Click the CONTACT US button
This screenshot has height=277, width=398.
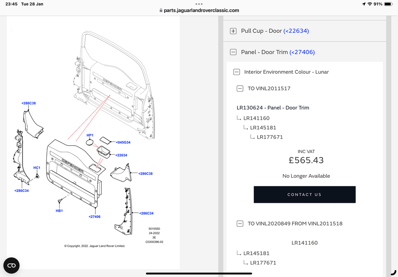pyautogui.click(x=305, y=194)
